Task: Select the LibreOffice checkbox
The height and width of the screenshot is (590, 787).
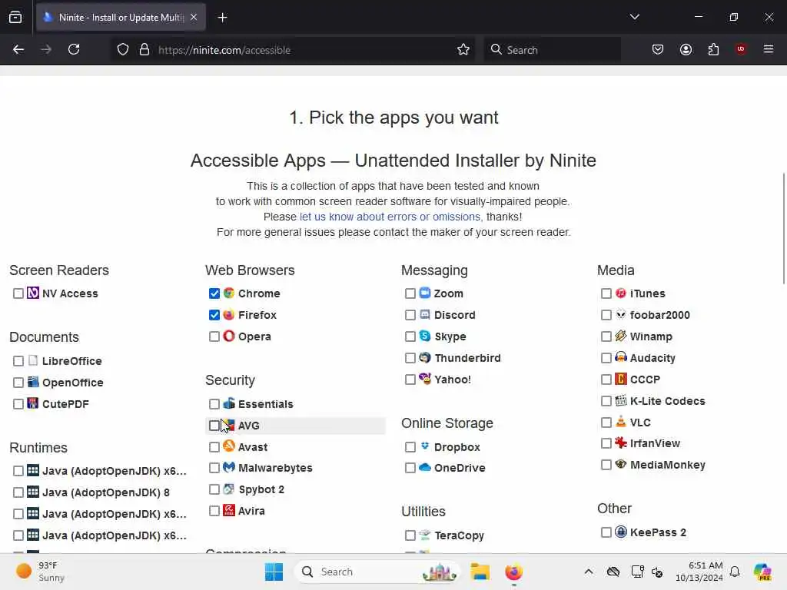Action: (18, 361)
